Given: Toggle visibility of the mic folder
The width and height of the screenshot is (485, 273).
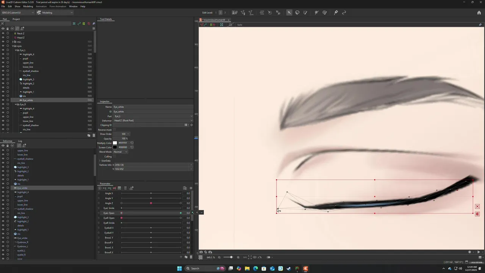Looking at the screenshot, I should (x=3, y=42).
